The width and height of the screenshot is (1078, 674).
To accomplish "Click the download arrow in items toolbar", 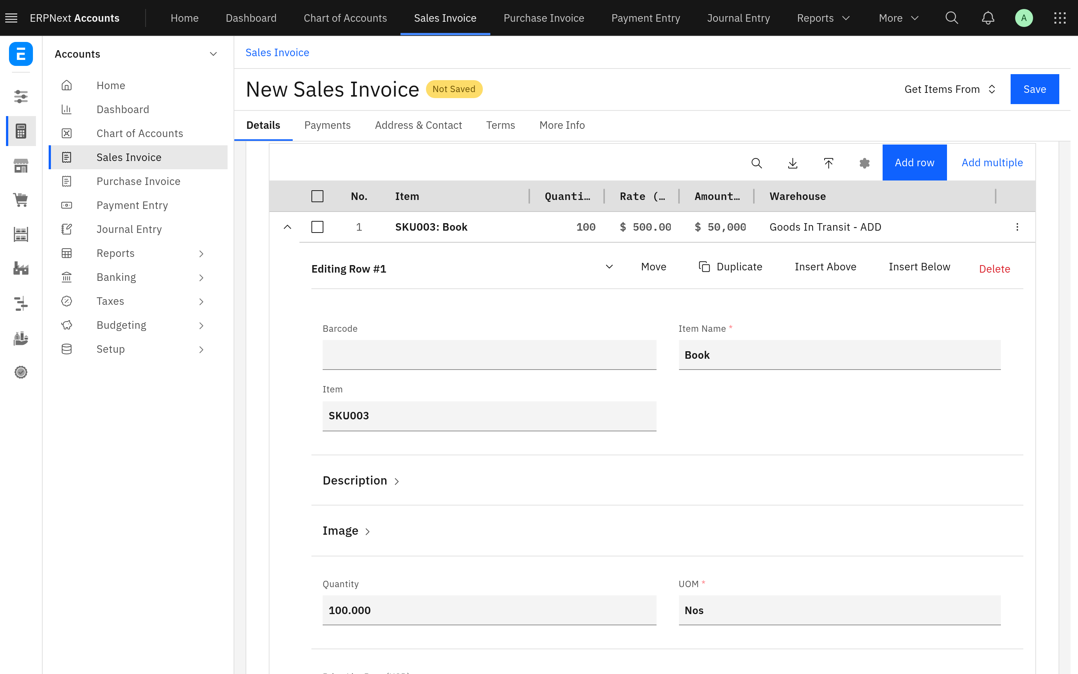I will coord(792,163).
